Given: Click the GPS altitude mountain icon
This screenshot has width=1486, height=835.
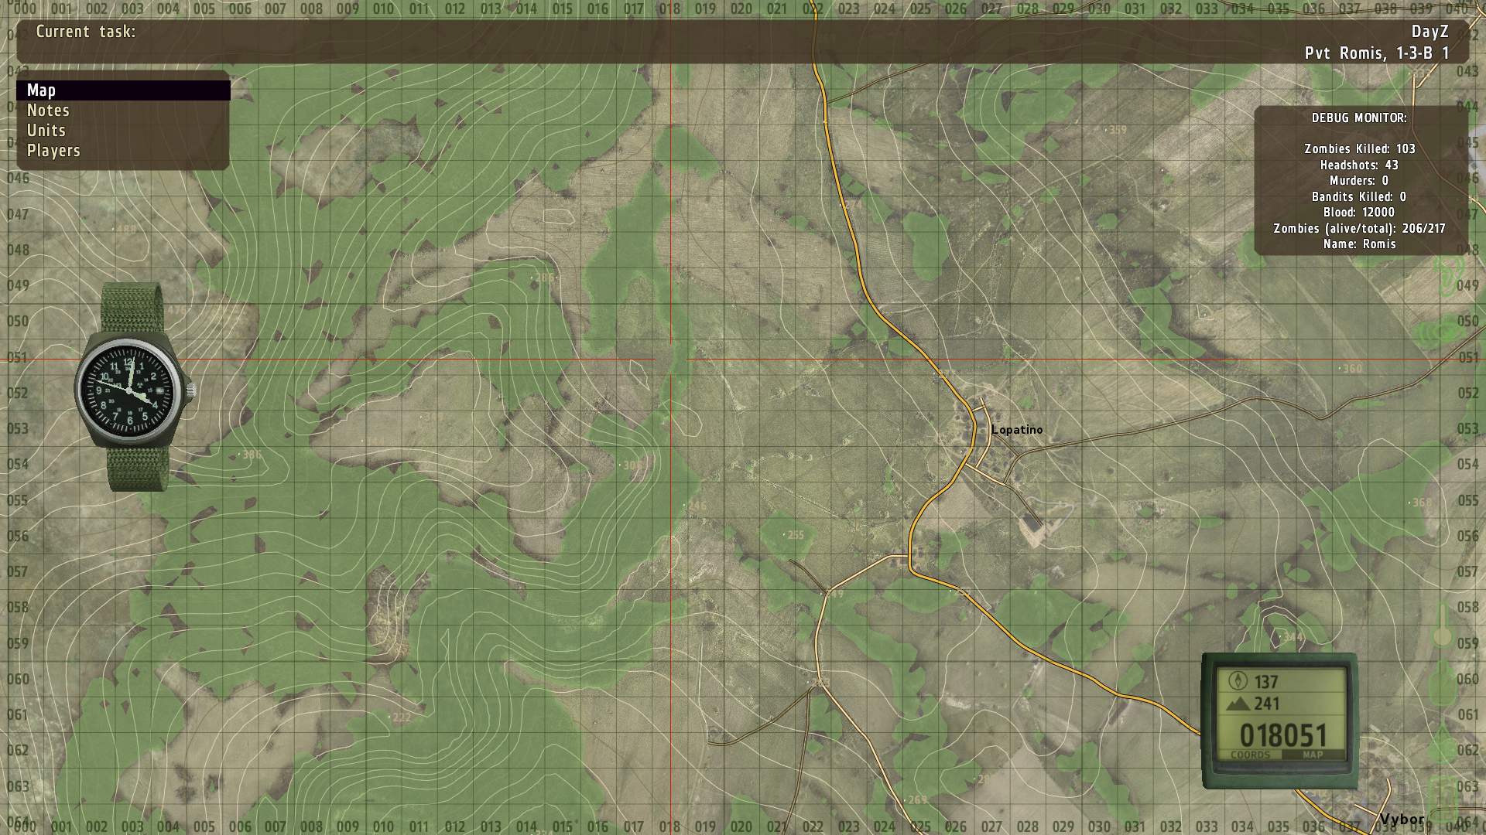Looking at the screenshot, I should 1238,704.
